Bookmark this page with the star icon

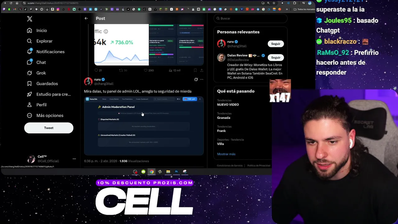274,3
